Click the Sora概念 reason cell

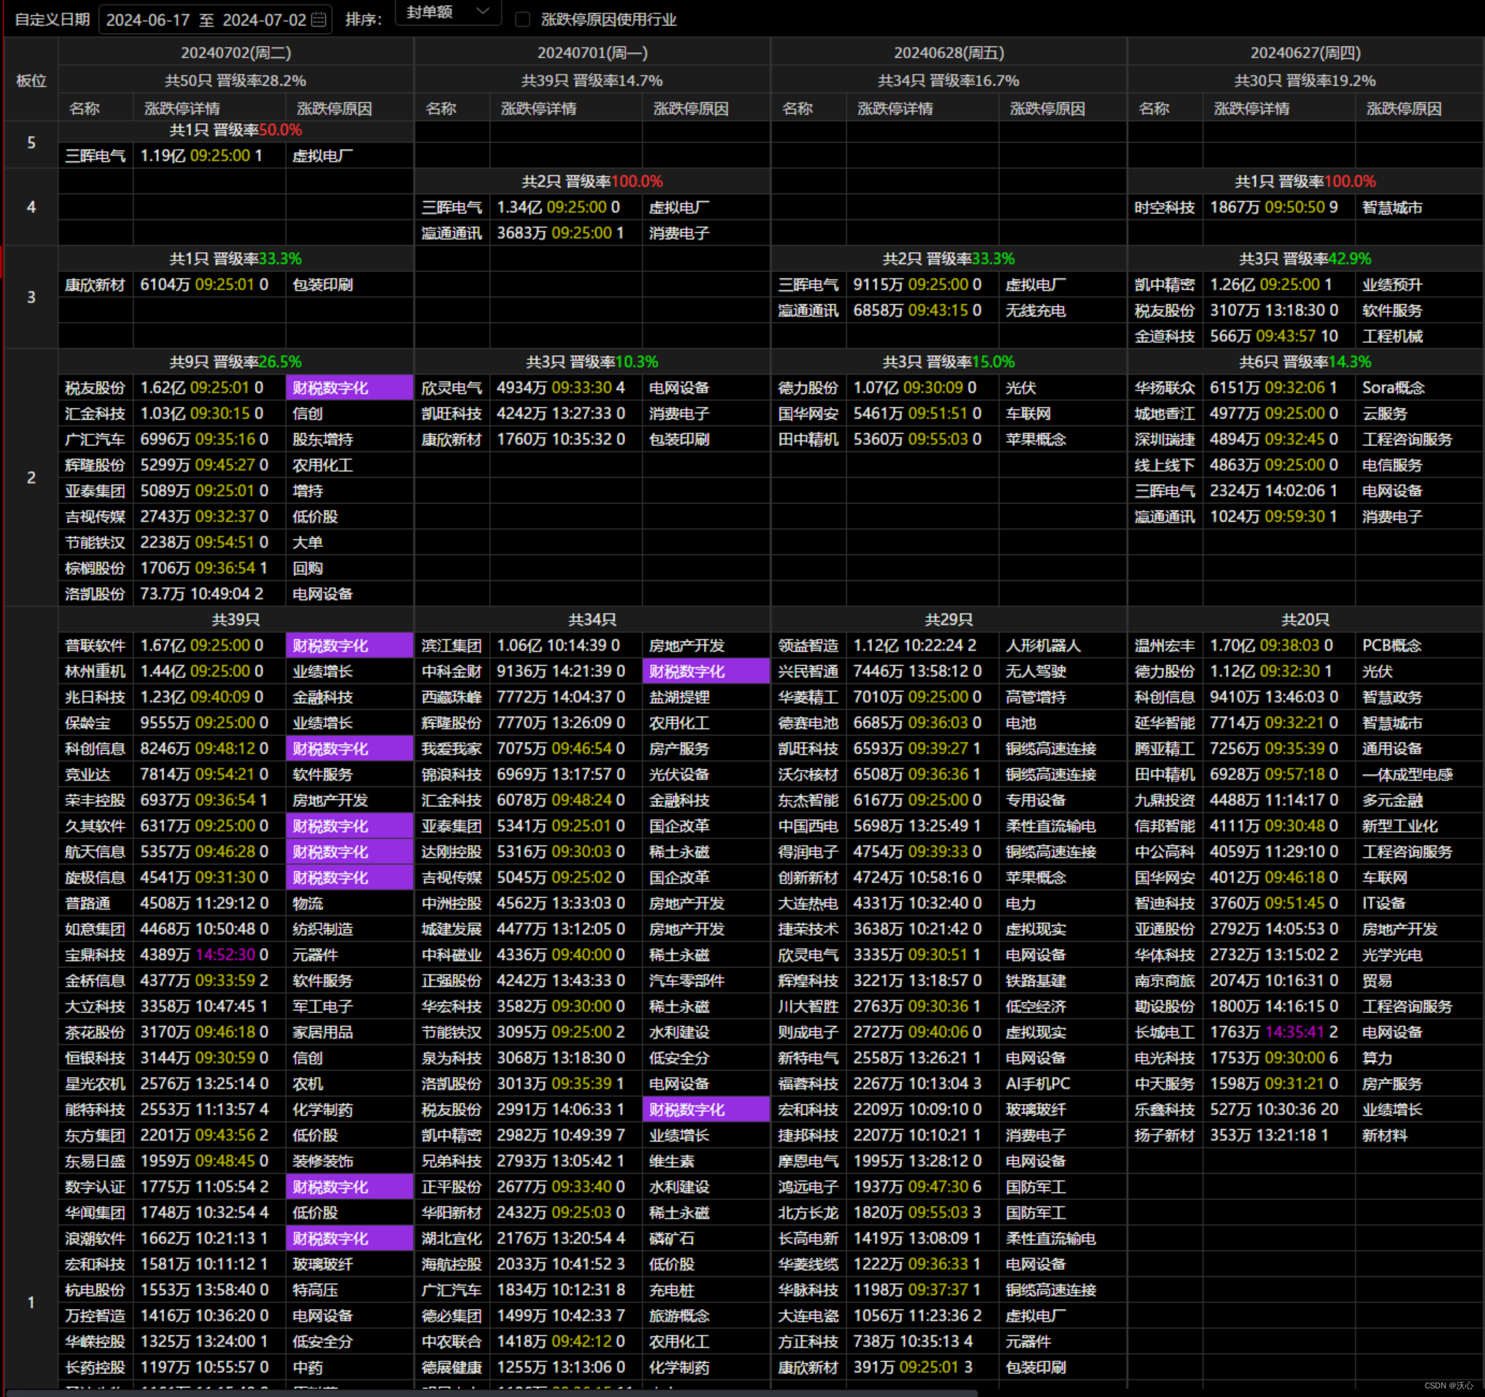pos(1394,389)
